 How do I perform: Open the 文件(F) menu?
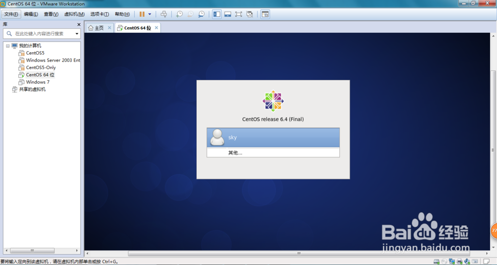click(11, 14)
